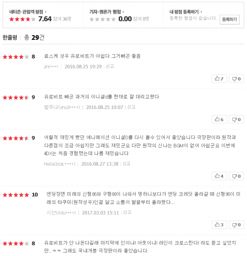Expand 기자·평론가 평점 section
The height and width of the screenshot is (256, 247).
click(x=107, y=12)
